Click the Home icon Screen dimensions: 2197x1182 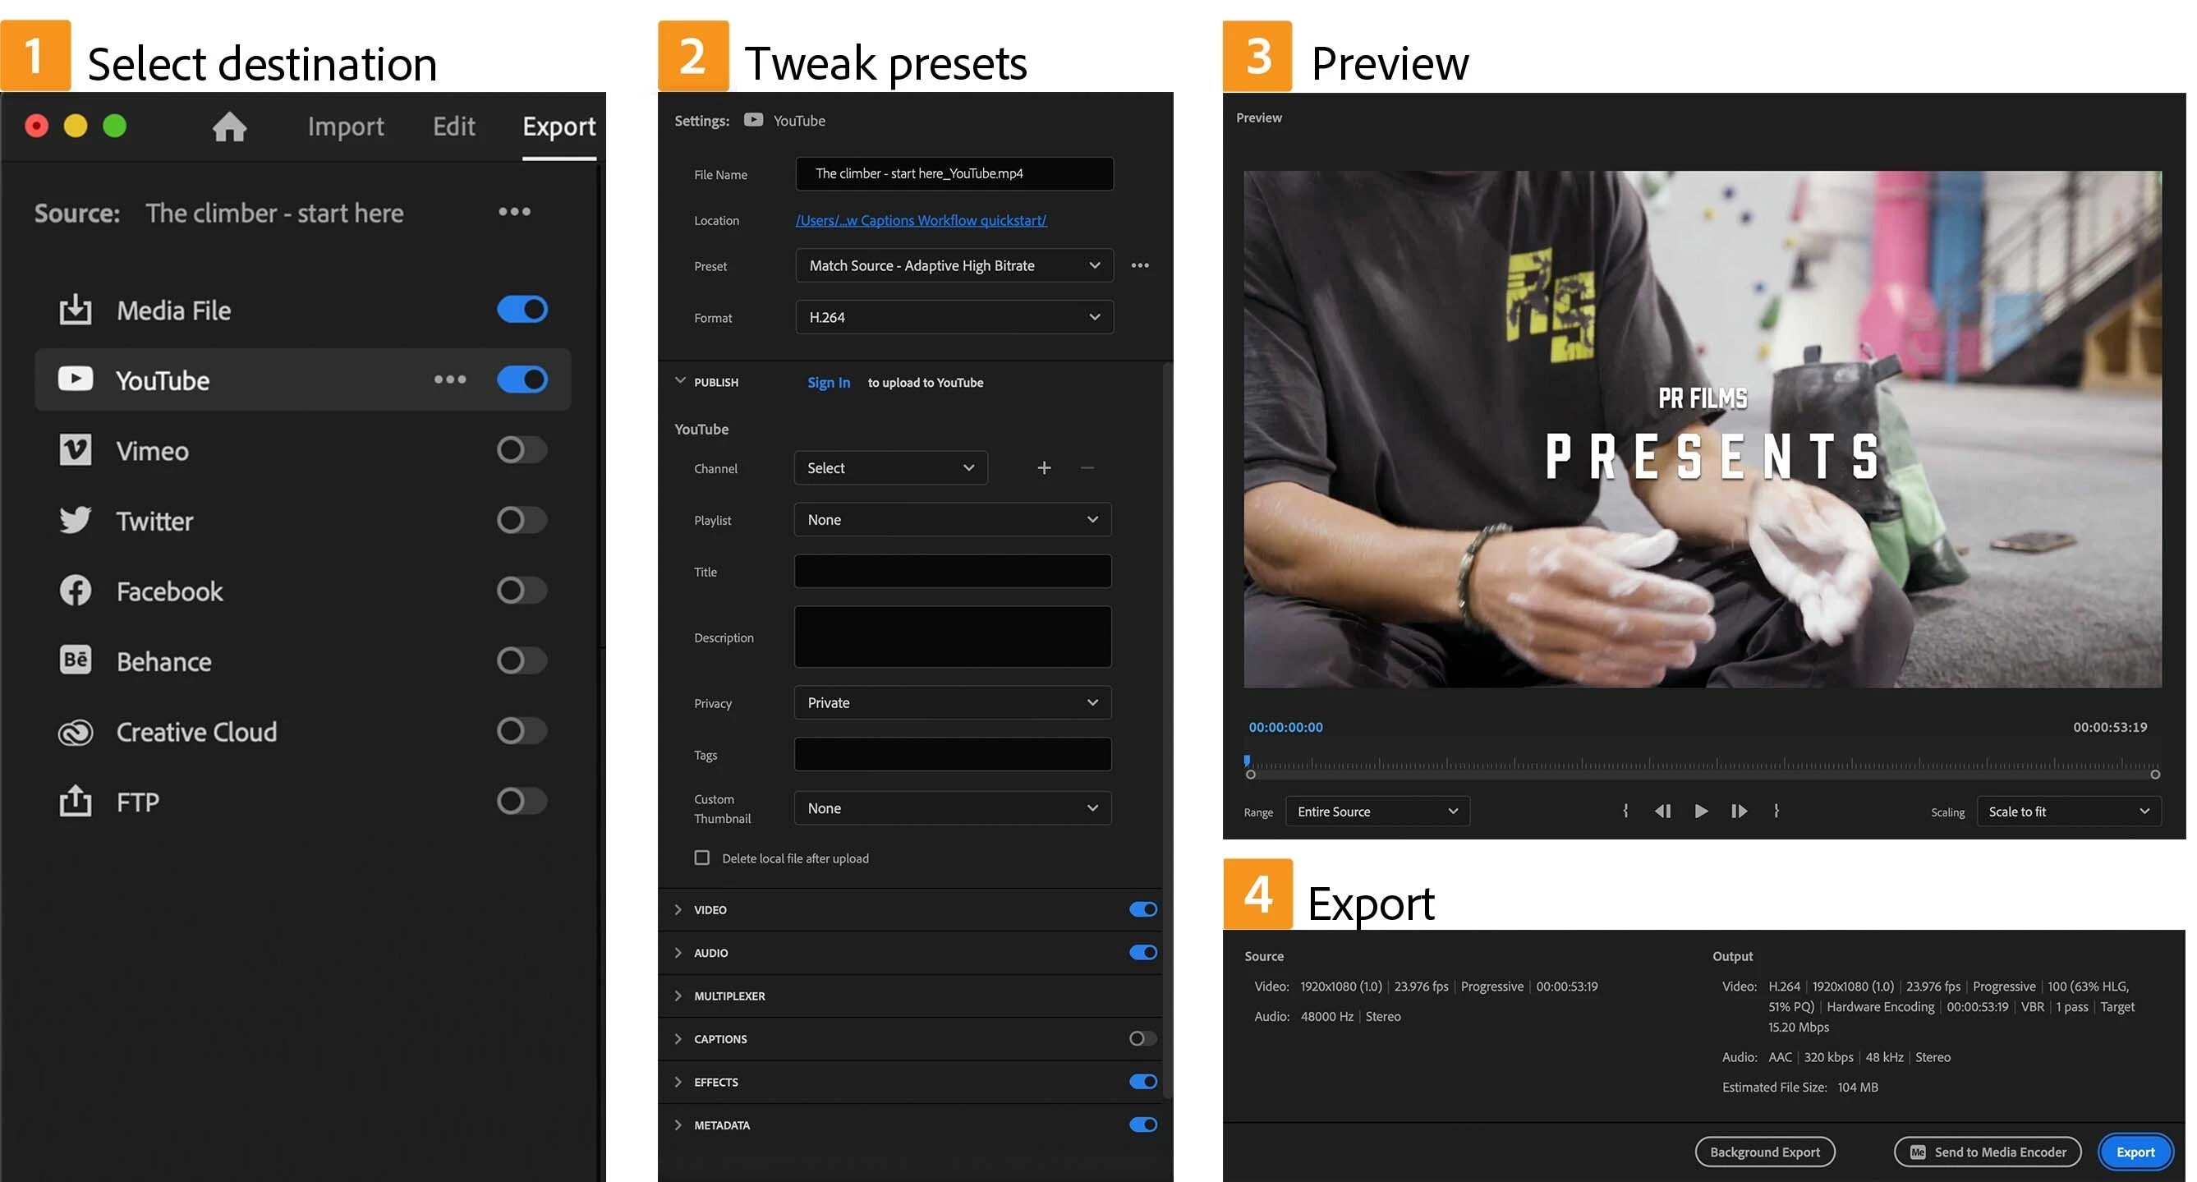tap(229, 127)
